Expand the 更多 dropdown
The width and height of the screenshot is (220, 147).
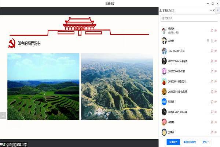pos(206,141)
